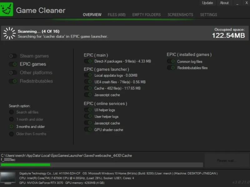250x187 pixels.
Task: Click the Please wait button
Action: [227, 161]
